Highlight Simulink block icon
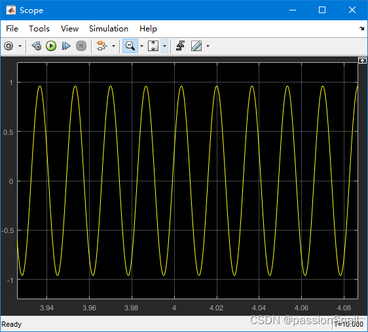 click(x=102, y=46)
